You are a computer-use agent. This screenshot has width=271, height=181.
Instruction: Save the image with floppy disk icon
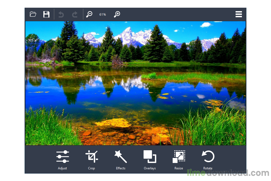46,14
